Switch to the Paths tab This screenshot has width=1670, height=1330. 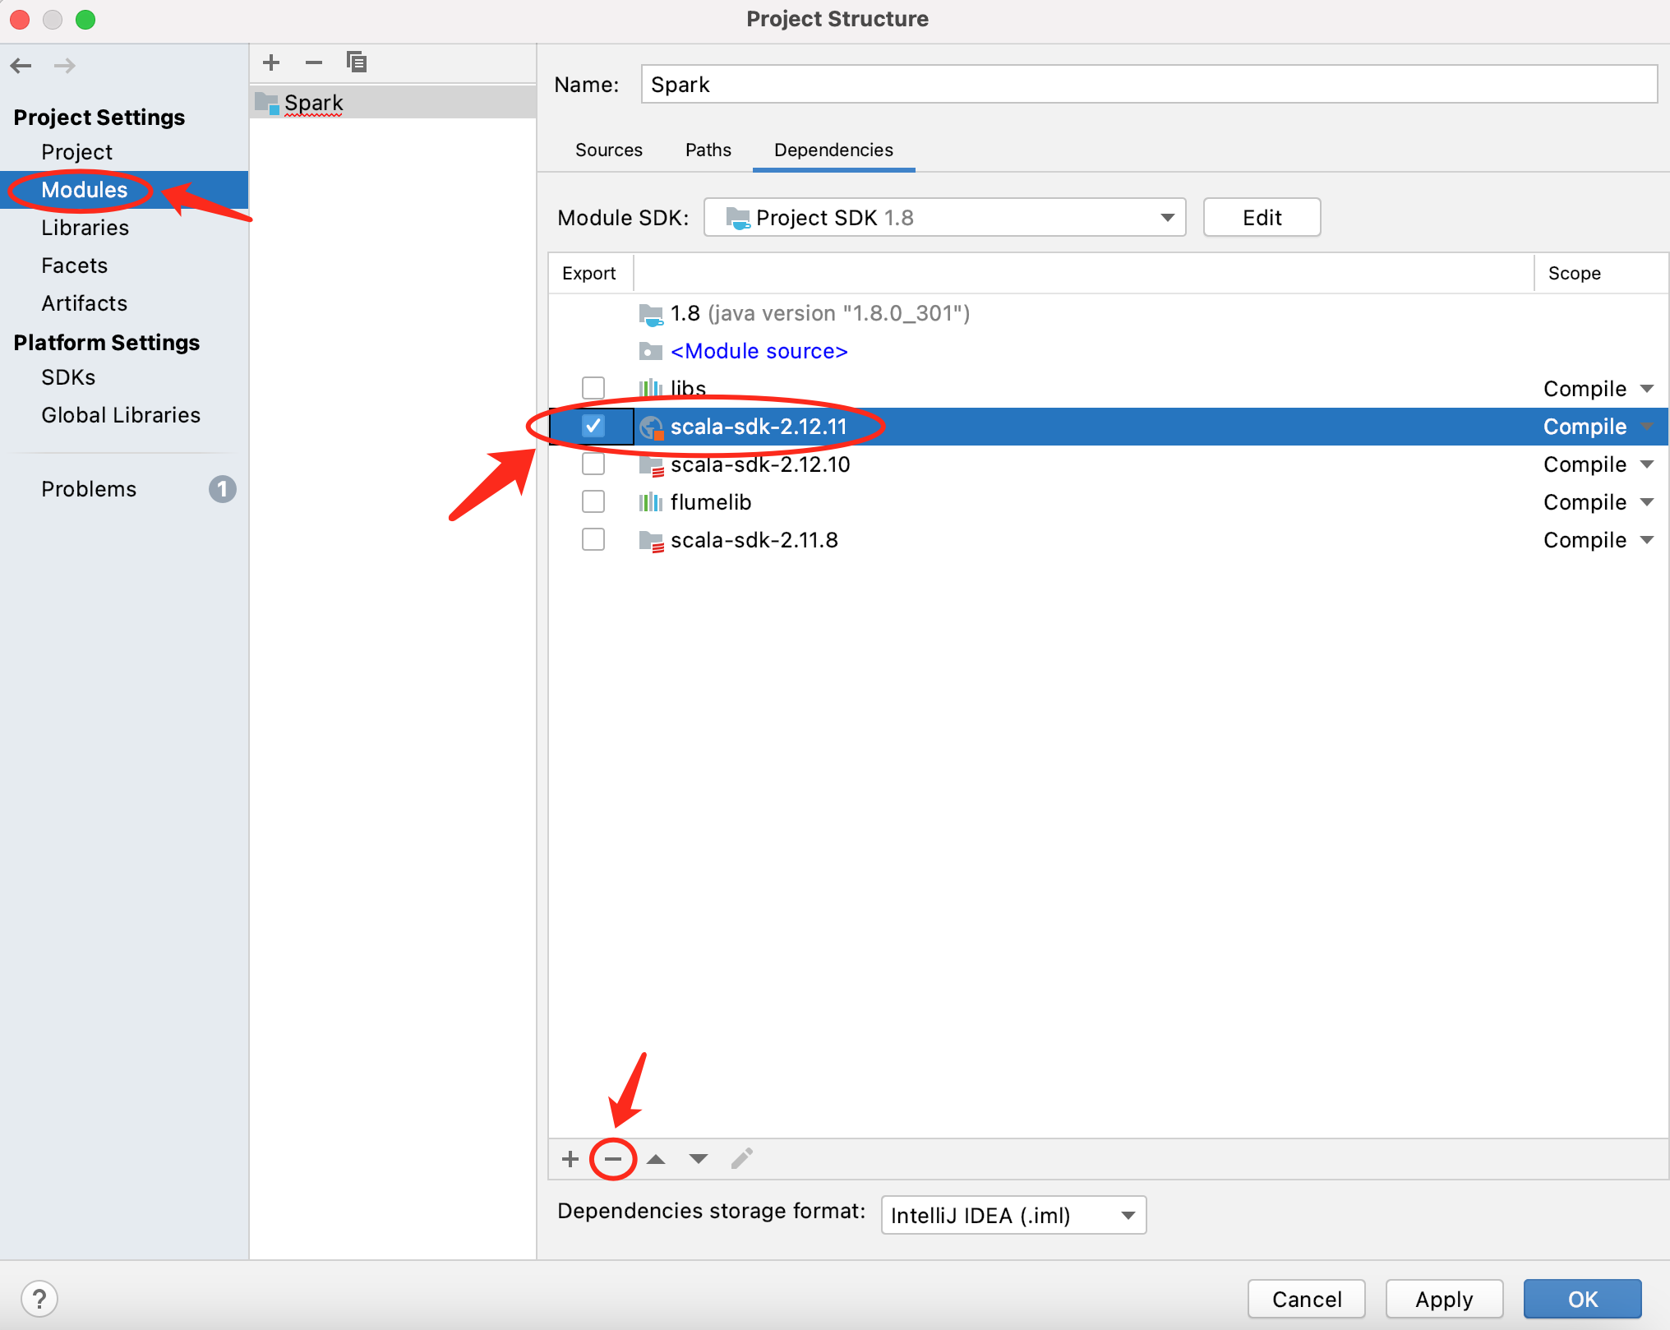(708, 150)
